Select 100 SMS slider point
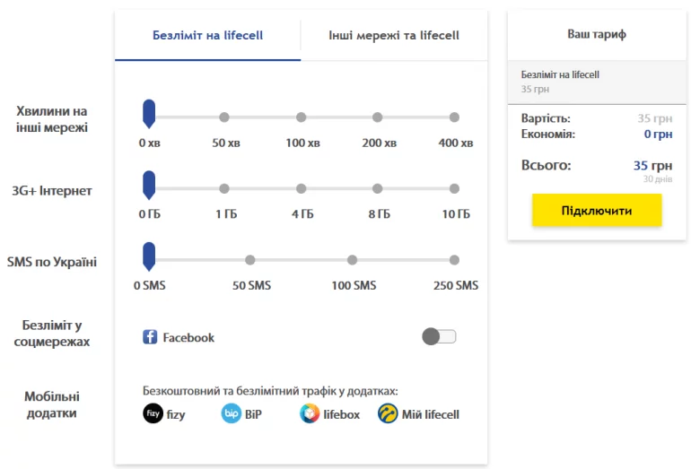Viewport: 691px width, 469px height. coord(352,260)
